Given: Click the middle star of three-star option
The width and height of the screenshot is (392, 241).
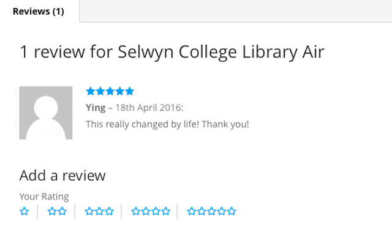Looking at the screenshot, I should click(99, 212).
